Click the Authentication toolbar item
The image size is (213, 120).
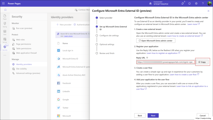coord(82,25)
